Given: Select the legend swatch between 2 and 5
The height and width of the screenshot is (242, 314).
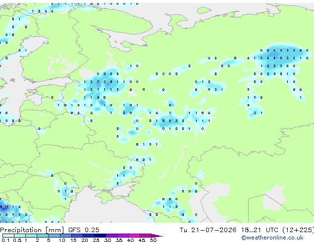Looking at the screenshot, I should (x=43, y=236).
